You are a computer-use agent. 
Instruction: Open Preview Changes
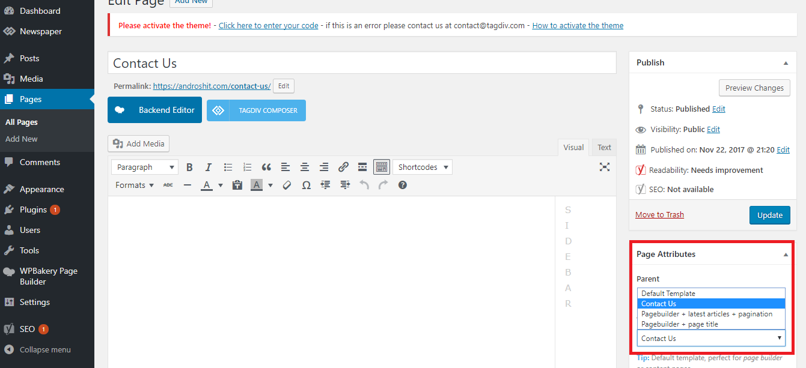coord(754,88)
